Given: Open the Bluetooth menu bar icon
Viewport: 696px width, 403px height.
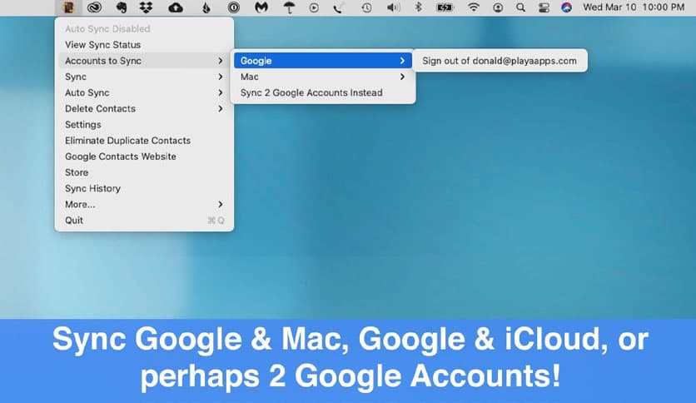Looking at the screenshot, I should 418,7.
